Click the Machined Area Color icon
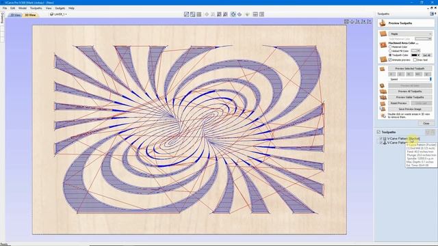This screenshot has width=438, height=246. [383, 44]
